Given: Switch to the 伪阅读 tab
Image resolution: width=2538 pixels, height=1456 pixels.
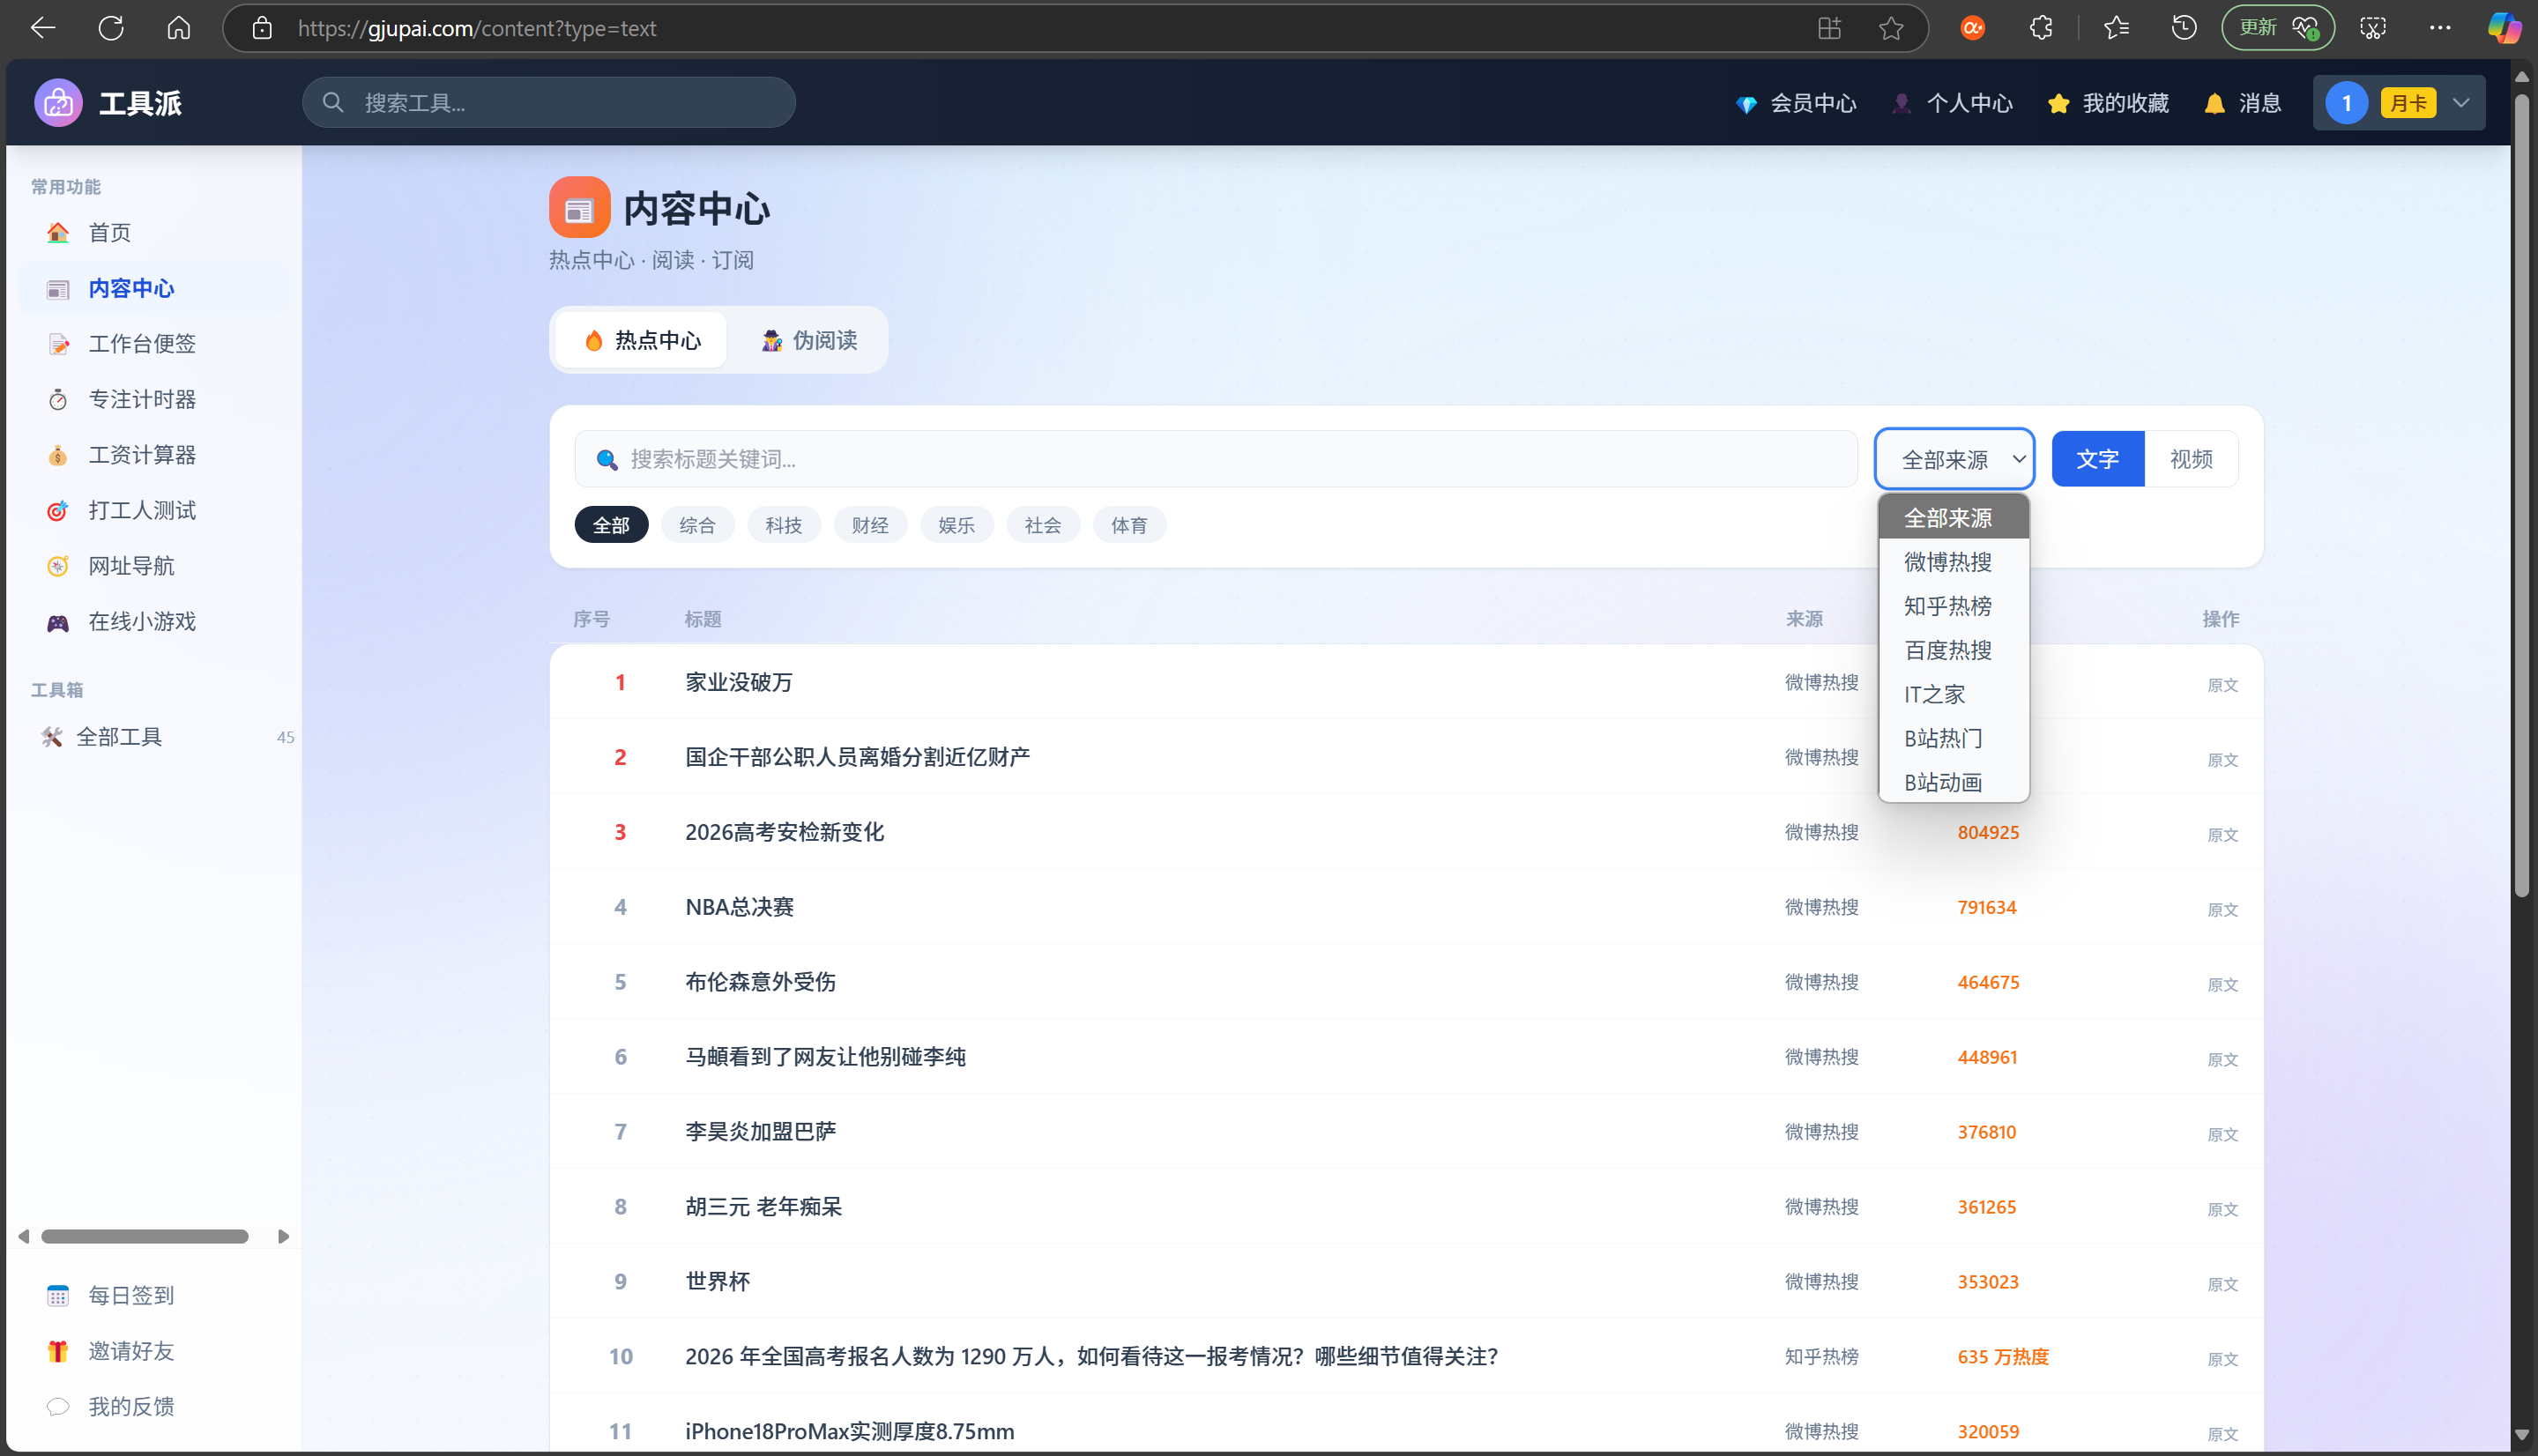Looking at the screenshot, I should point(809,341).
